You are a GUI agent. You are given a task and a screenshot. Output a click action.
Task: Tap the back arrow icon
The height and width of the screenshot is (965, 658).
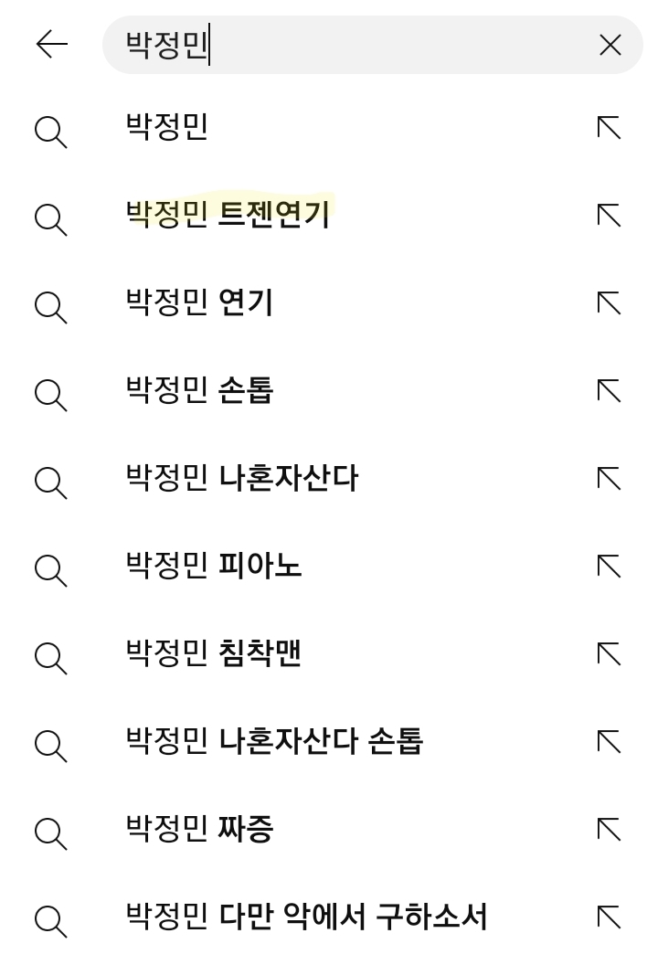click(52, 45)
